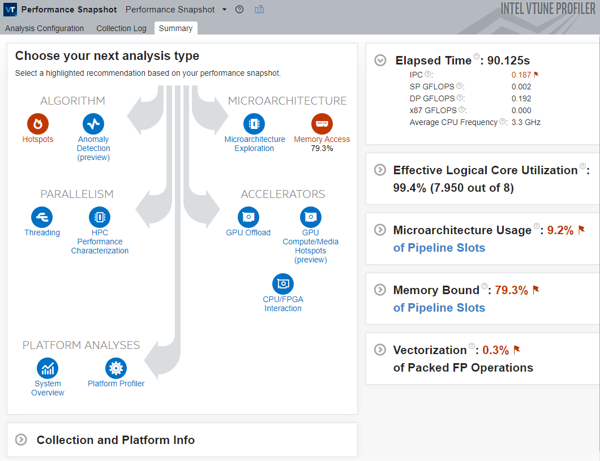600x461 pixels.
Task: Click the help icon beside Performance Snapshot
Action: [239, 10]
